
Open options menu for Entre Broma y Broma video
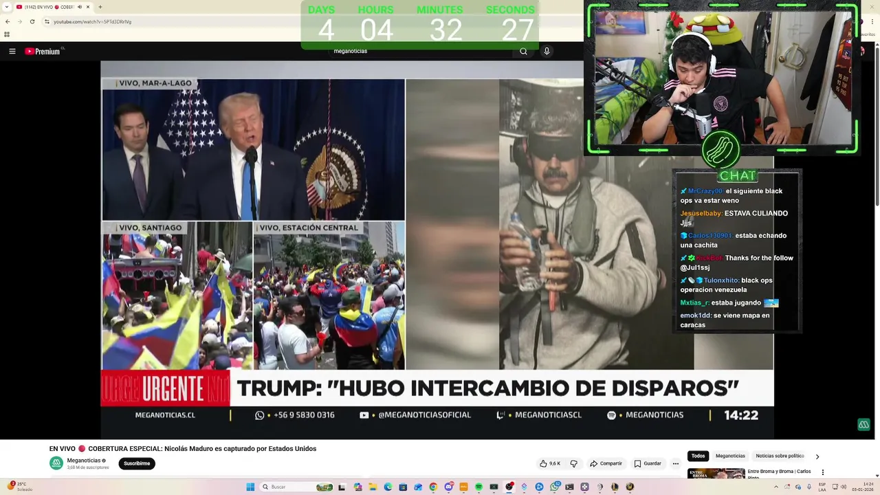tap(822, 472)
